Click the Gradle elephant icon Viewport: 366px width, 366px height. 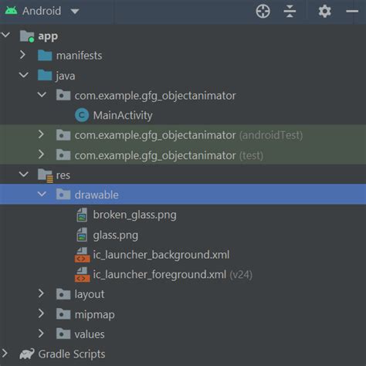pyautogui.click(x=27, y=354)
